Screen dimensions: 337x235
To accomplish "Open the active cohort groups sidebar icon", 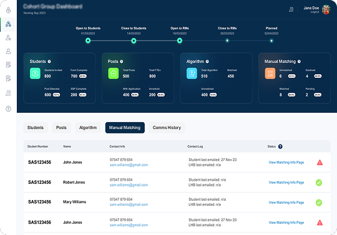I will pyautogui.click(x=8, y=24).
